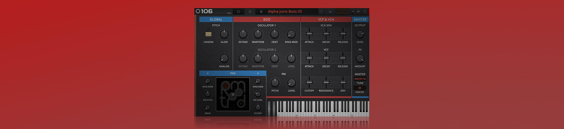
Task: Click VCA ENV Release slider
Action: point(343,34)
